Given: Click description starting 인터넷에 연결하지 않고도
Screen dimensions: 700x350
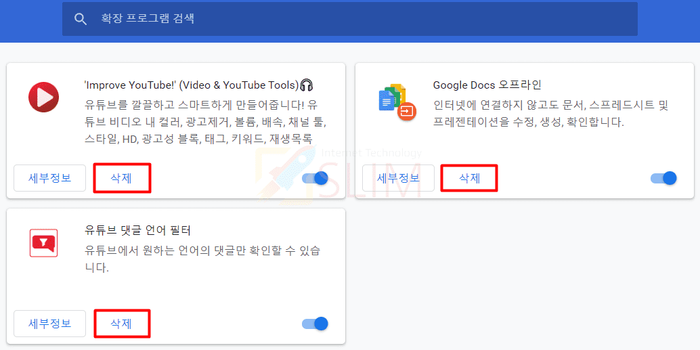Looking at the screenshot, I should pos(551,114).
